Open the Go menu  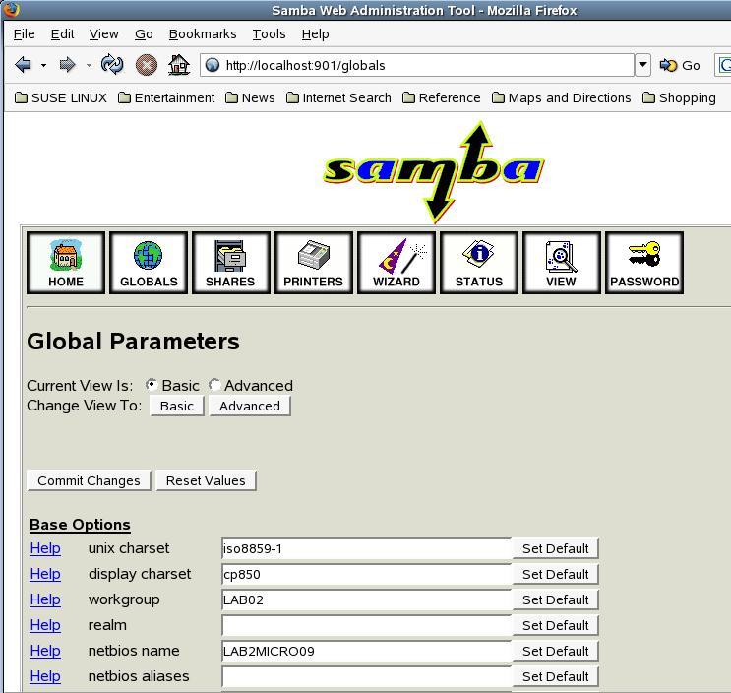pyautogui.click(x=144, y=34)
